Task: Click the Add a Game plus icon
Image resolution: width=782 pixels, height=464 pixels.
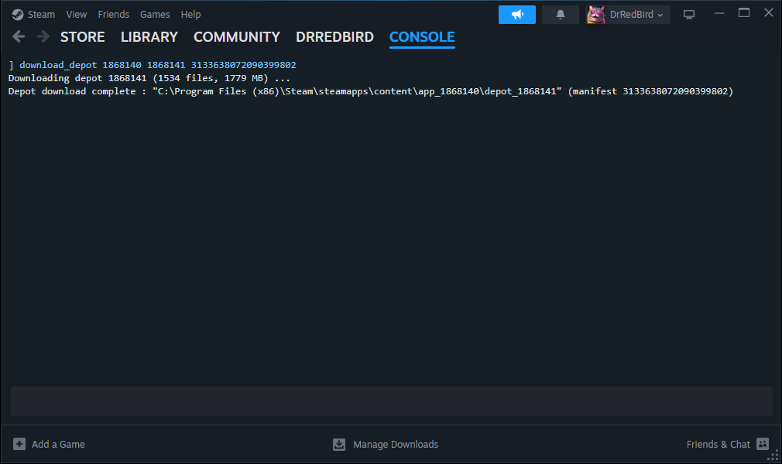Action: (19, 444)
